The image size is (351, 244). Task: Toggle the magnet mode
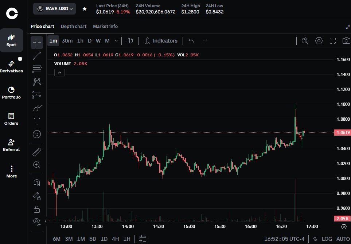coord(37,183)
